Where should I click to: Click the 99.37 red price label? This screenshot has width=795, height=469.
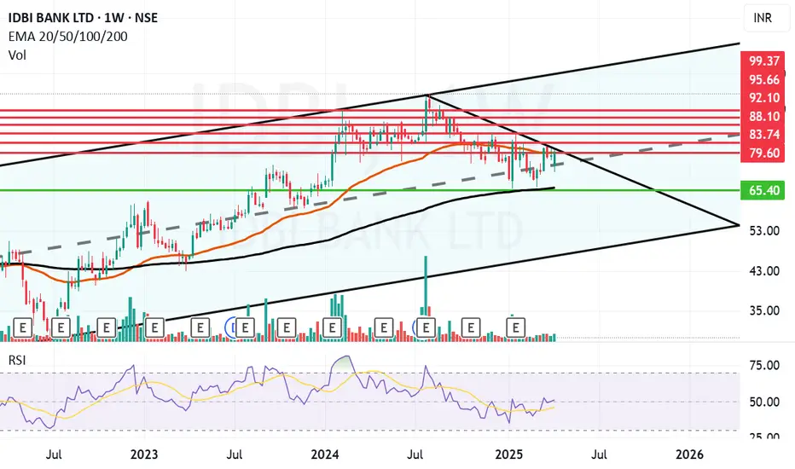pos(764,61)
